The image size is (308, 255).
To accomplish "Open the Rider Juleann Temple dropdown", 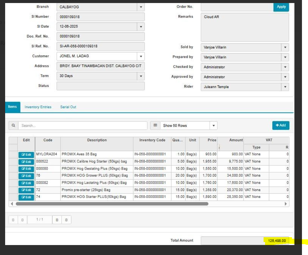I will (x=285, y=87).
